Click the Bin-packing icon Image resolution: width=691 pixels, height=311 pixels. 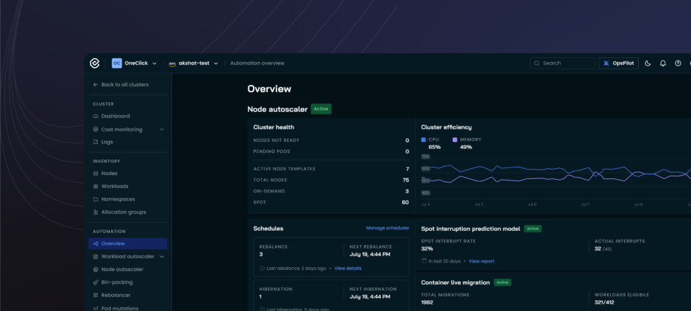pyautogui.click(x=96, y=282)
